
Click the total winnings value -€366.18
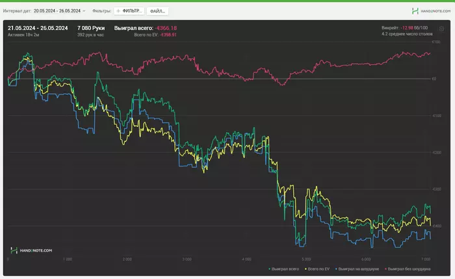166,28
